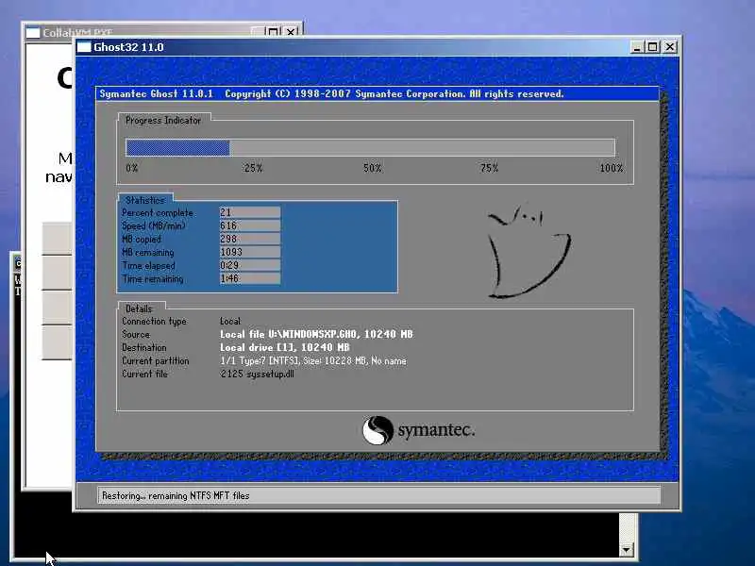Click Current partition 1/1 Type:7 NTFS text
755x566 pixels.
pyautogui.click(x=313, y=361)
